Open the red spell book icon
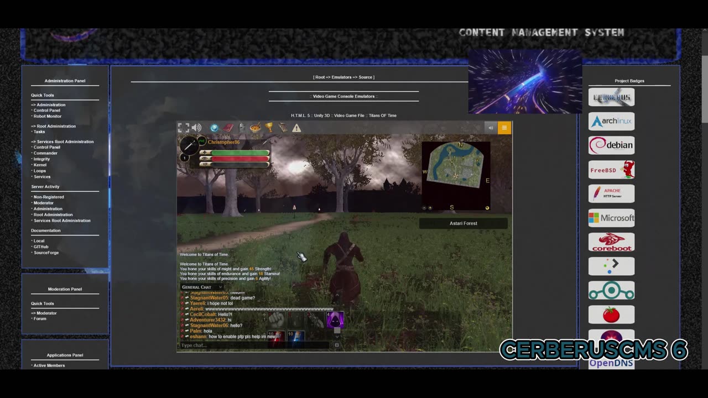708x398 pixels. click(228, 128)
